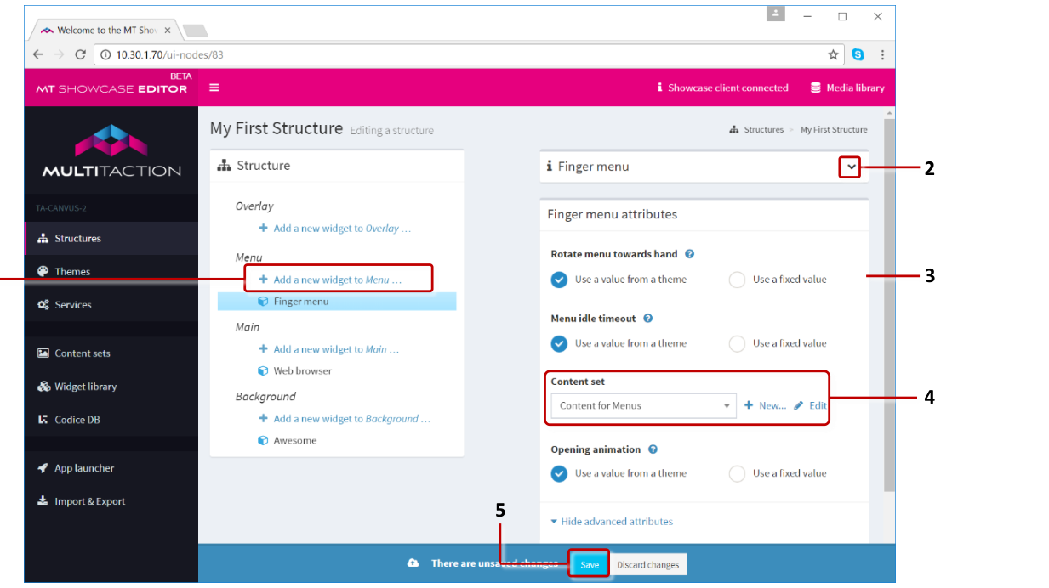
Task: Click the vertical page scrollbar
Action: (x=889, y=306)
